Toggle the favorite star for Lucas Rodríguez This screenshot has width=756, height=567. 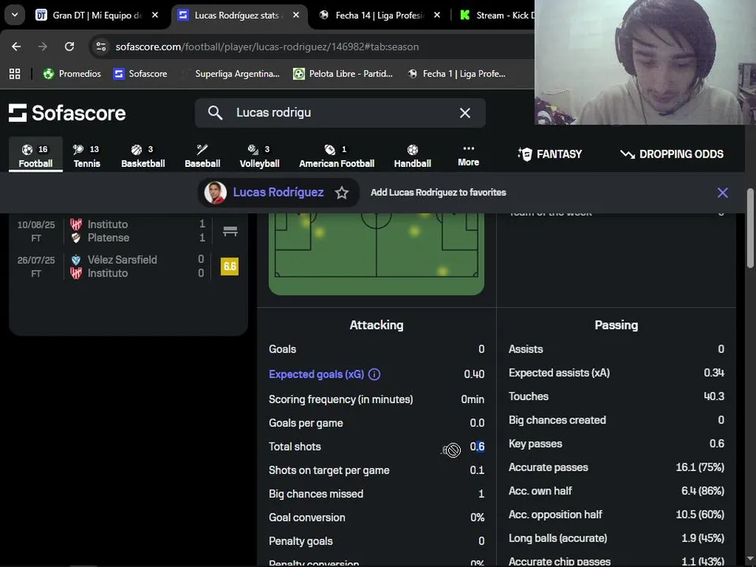tap(342, 193)
